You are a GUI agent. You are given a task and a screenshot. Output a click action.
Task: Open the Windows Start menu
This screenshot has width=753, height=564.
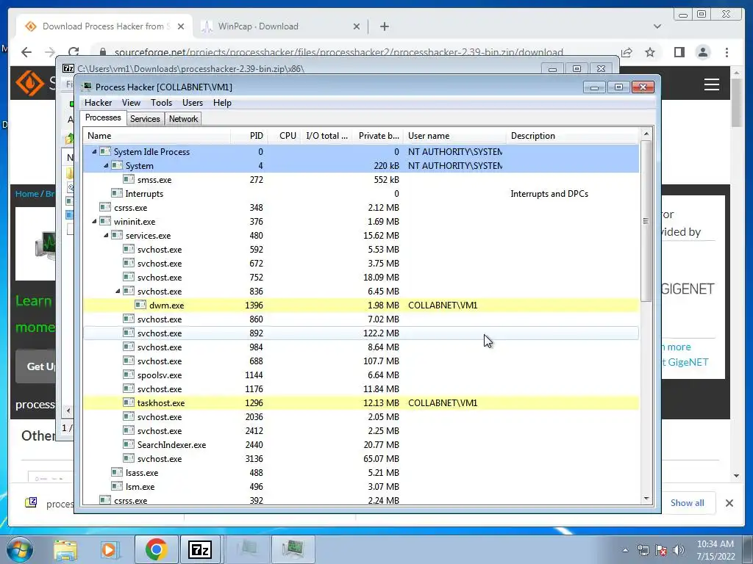(18, 549)
